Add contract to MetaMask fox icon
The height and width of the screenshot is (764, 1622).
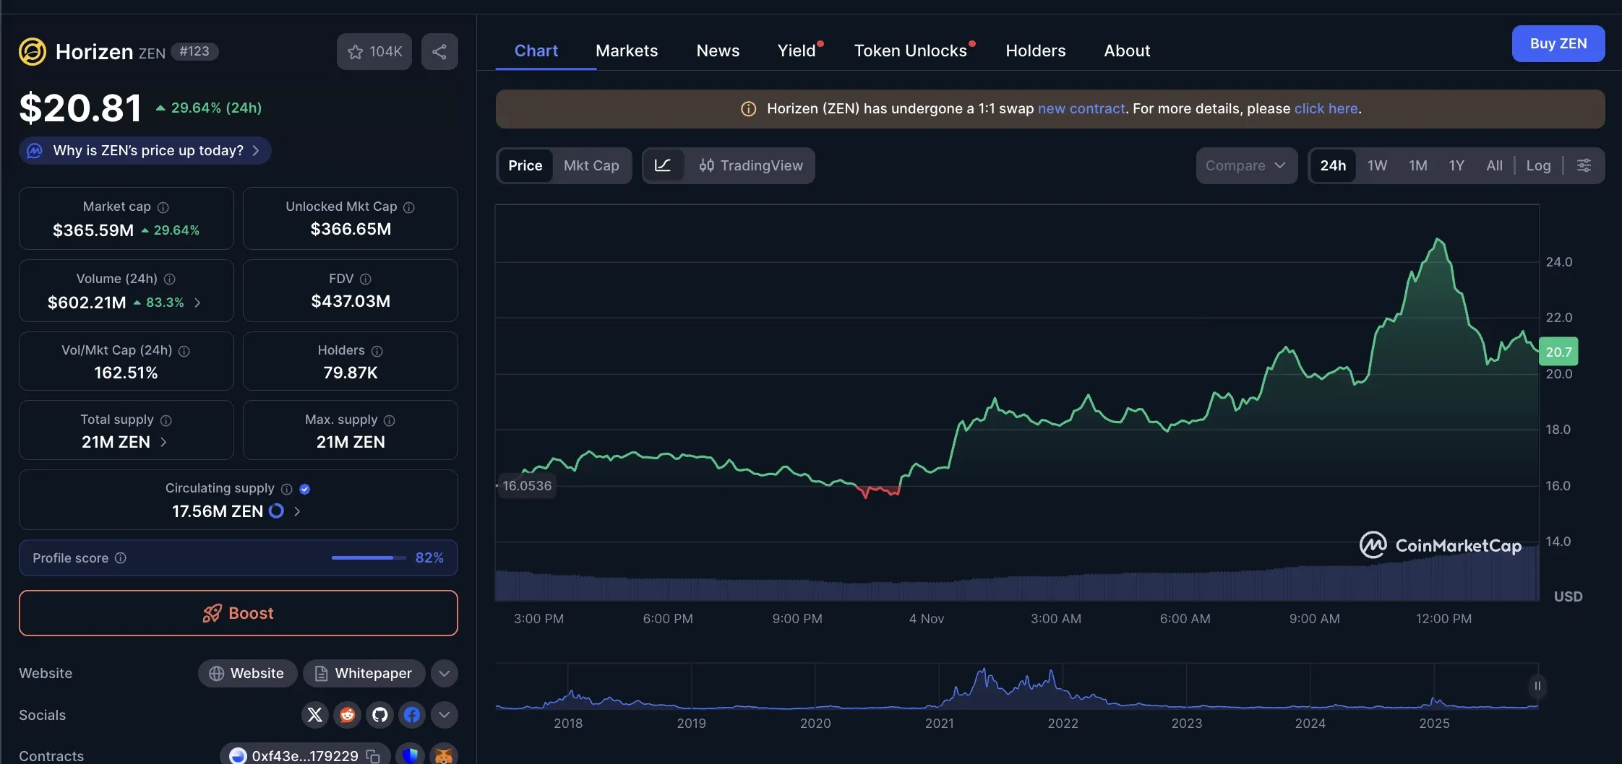point(443,755)
